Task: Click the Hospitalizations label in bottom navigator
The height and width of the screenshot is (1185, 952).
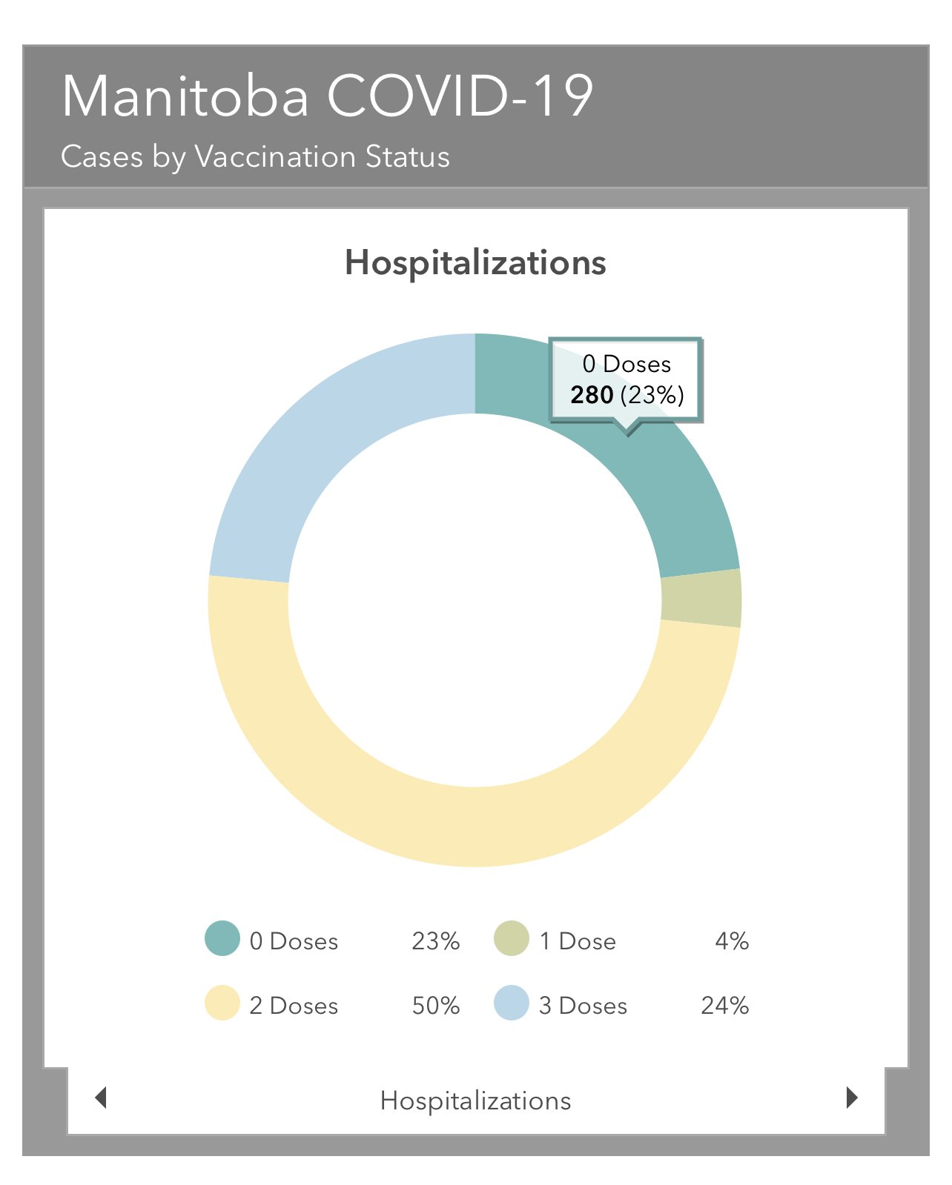Action: (x=475, y=1101)
